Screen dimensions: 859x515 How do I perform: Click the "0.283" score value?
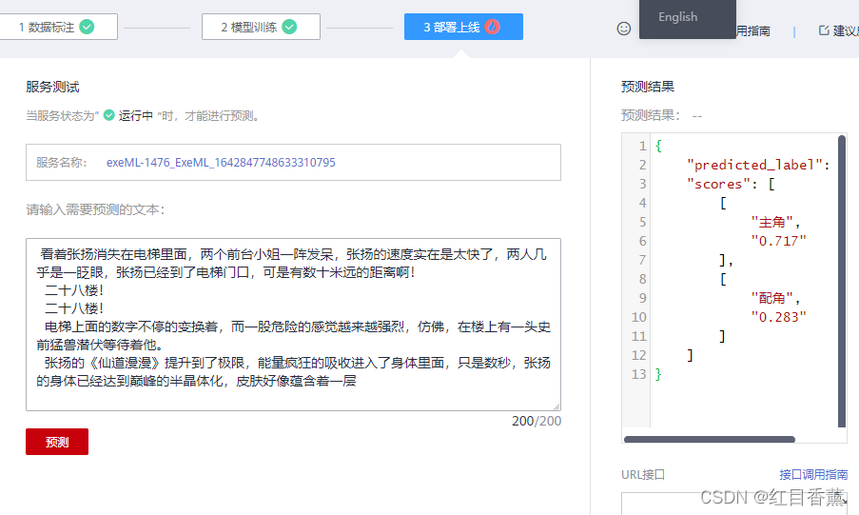[x=778, y=317]
